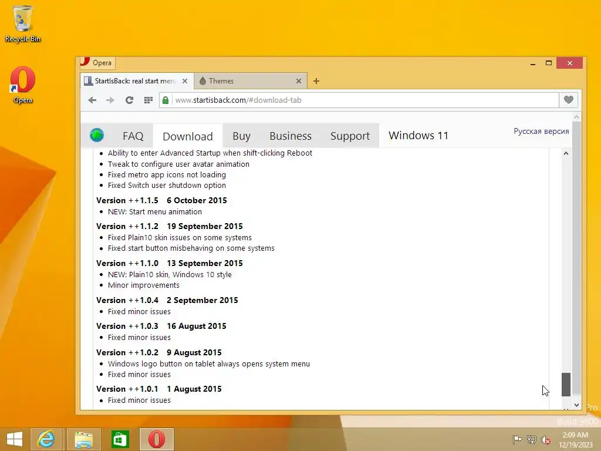This screenshot has width=601, height=451.
Task: Open Windows Store from taskbar
Action: coord(120,439)
